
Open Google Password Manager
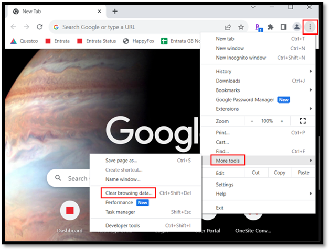click(258, 99)
